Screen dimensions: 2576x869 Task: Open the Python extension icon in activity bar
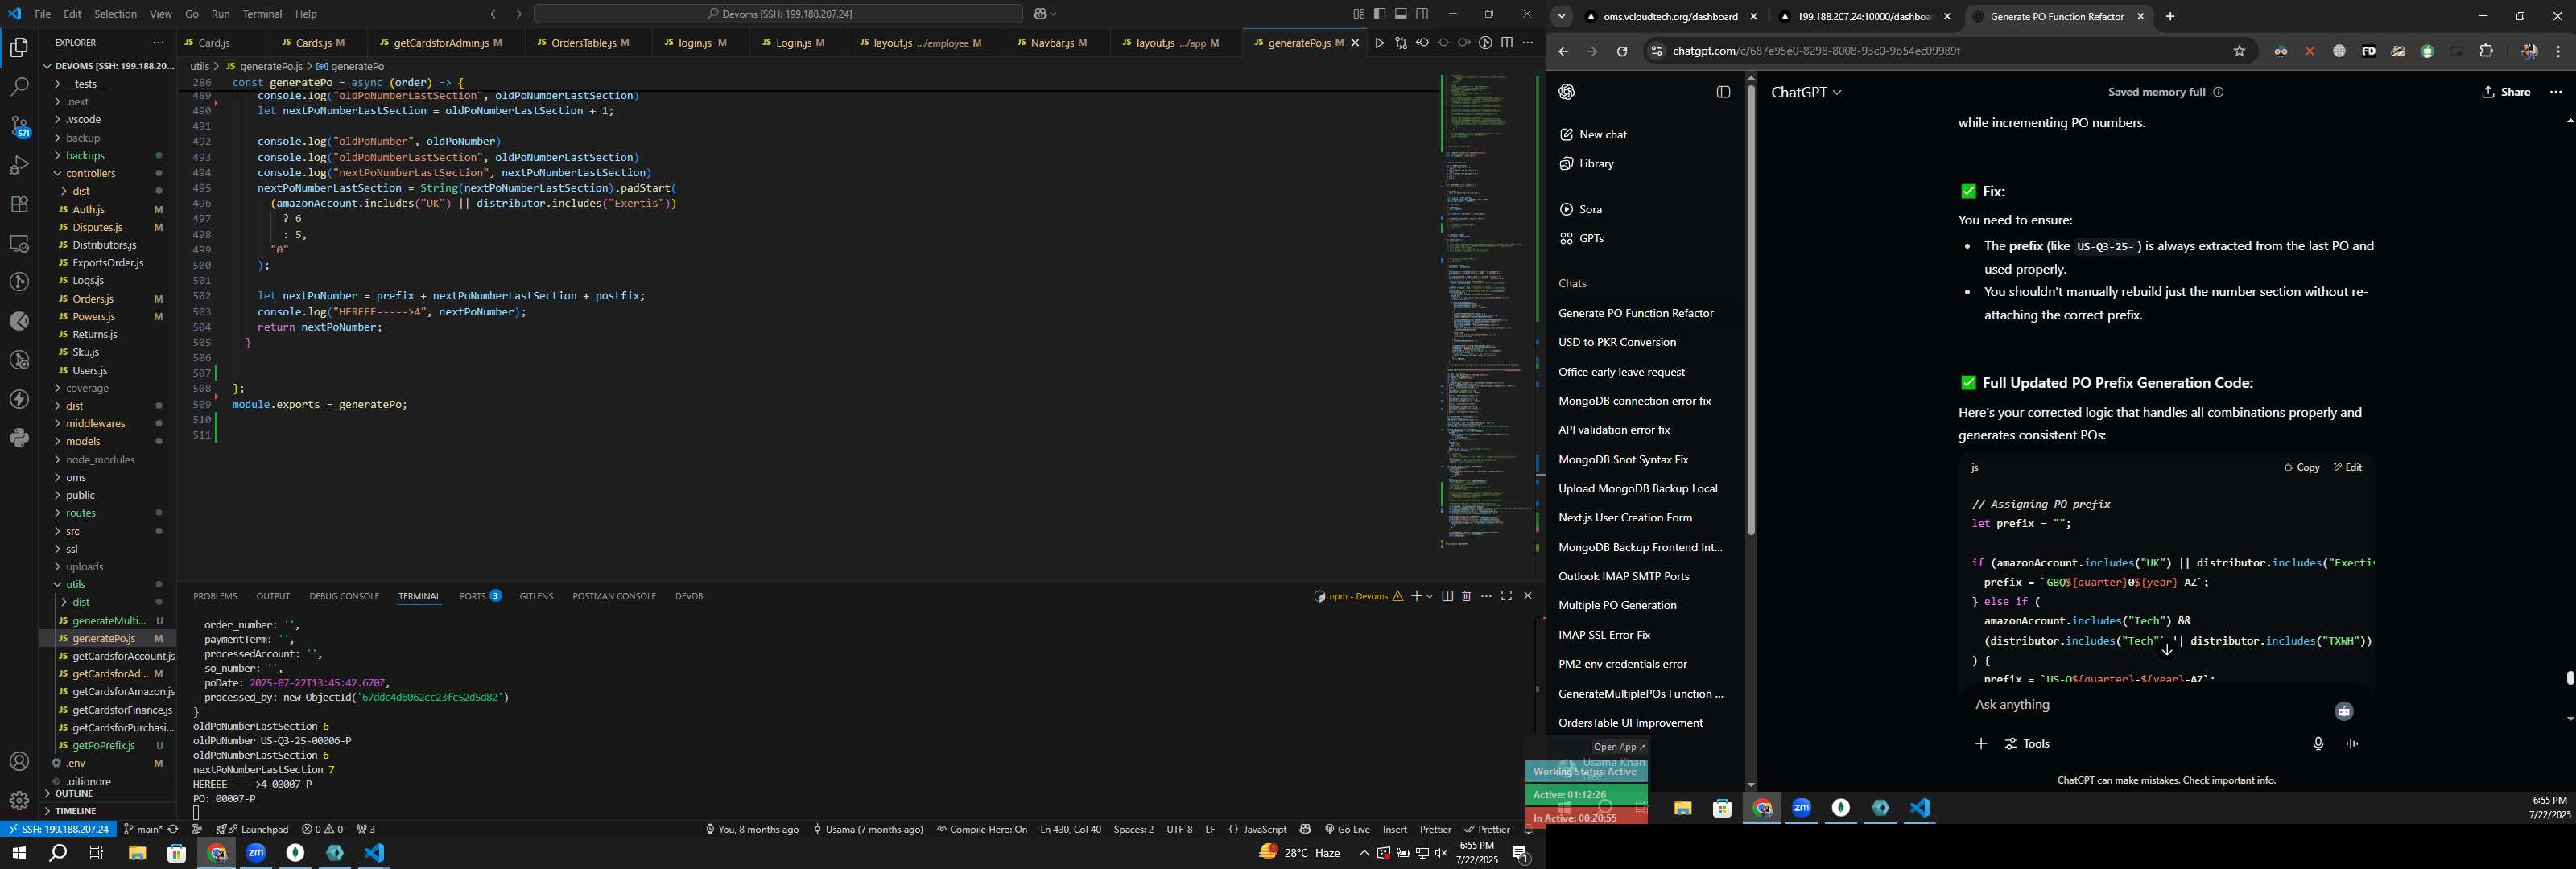[19, 438]
